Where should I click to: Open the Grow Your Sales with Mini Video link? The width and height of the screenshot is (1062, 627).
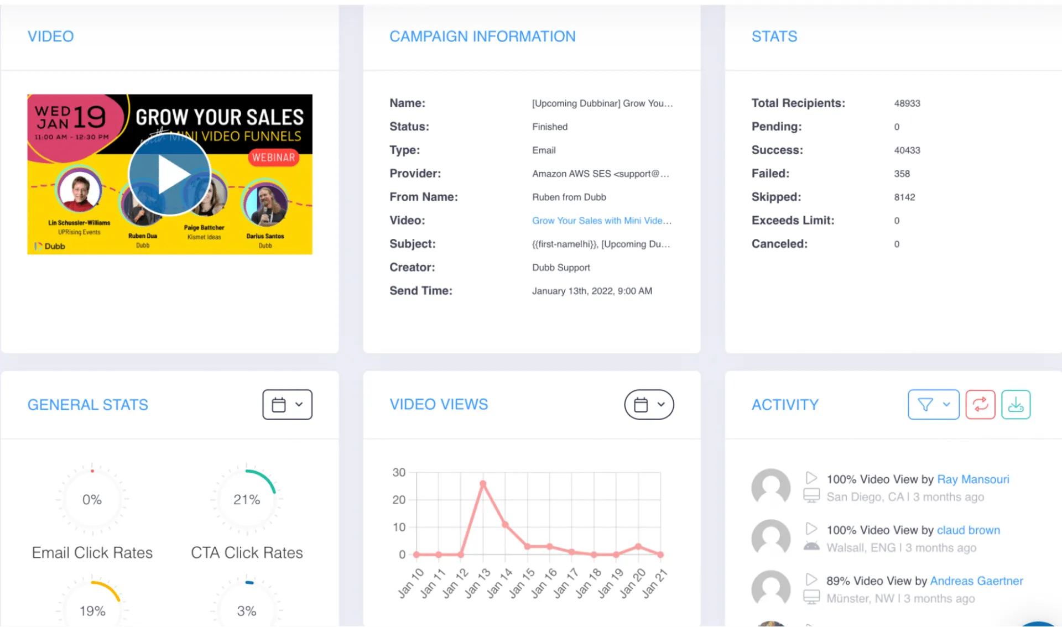coord(602,221)
